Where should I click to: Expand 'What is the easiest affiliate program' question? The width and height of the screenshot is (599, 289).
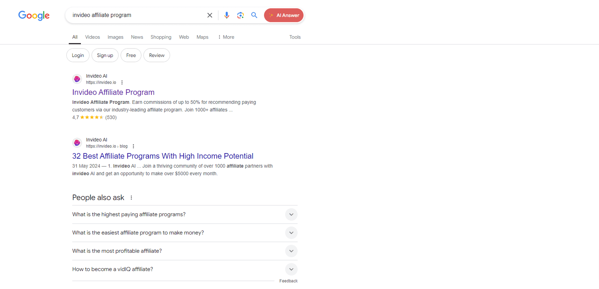point(185,233)
